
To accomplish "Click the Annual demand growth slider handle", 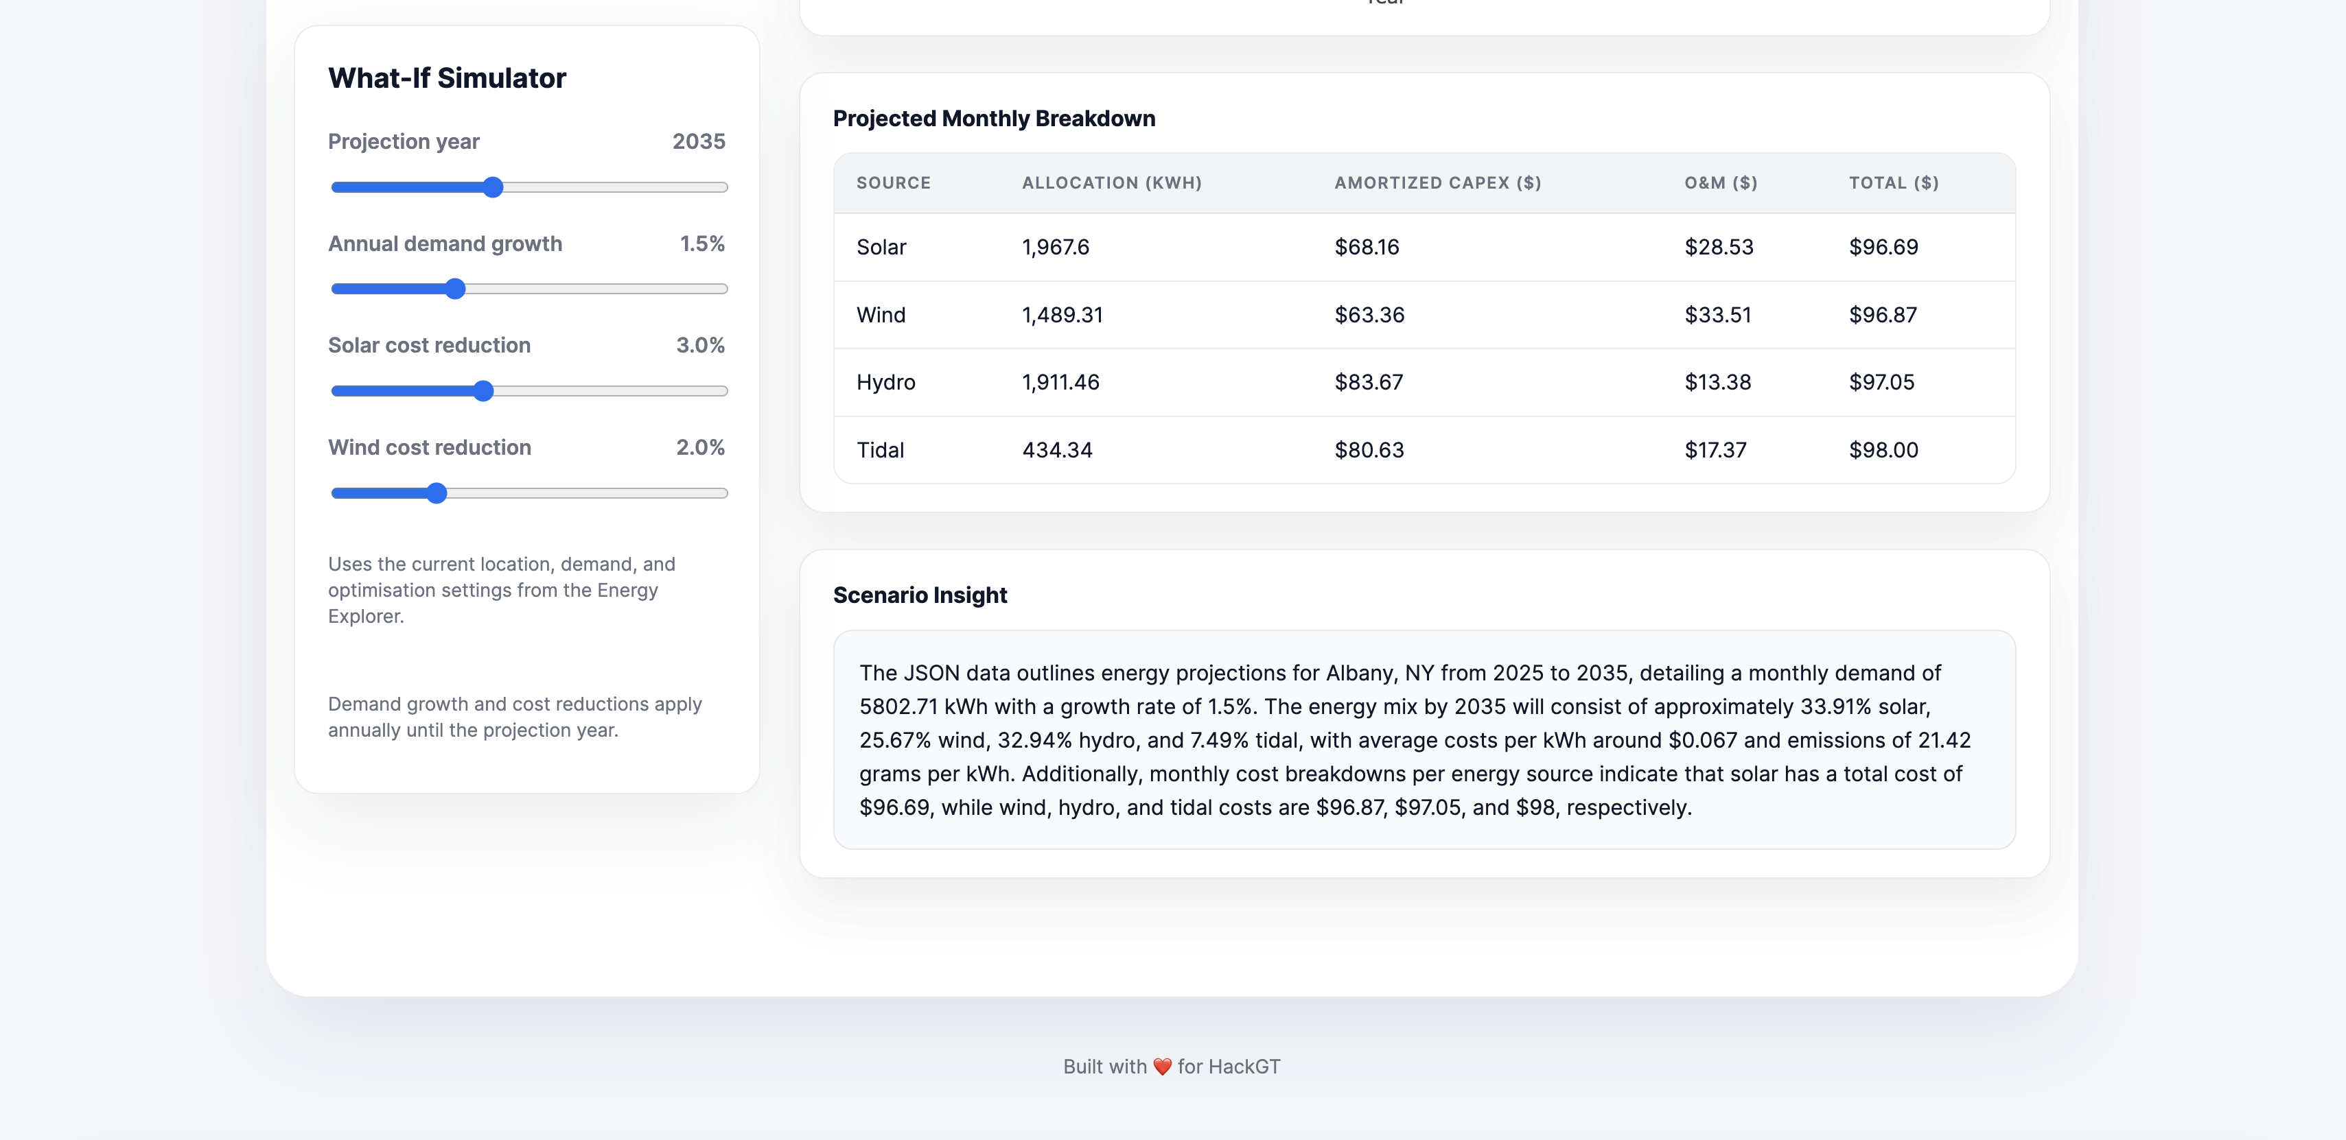I will 455,289.
